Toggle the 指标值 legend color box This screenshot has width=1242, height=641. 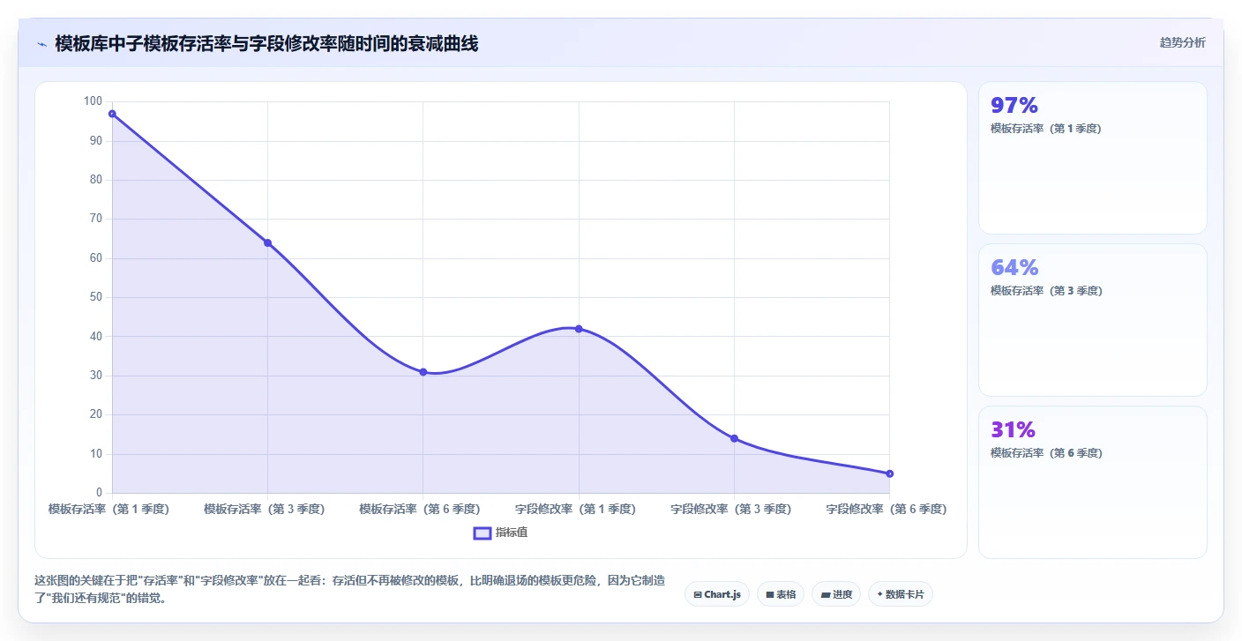pyautogui.click(x=483, y=533)
